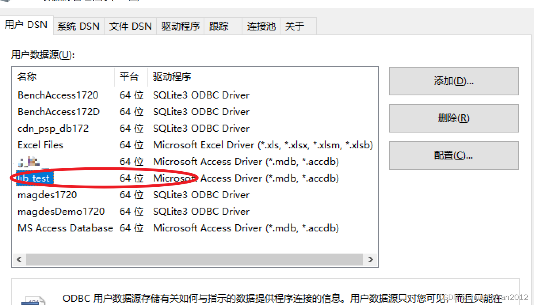Select the magdesDemo1720 row

(x=61, y=212)
